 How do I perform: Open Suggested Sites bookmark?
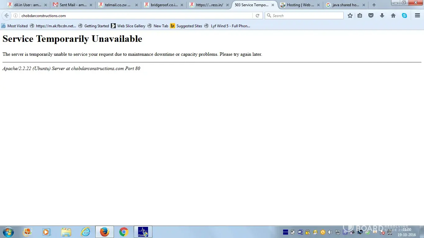point(186,26)
